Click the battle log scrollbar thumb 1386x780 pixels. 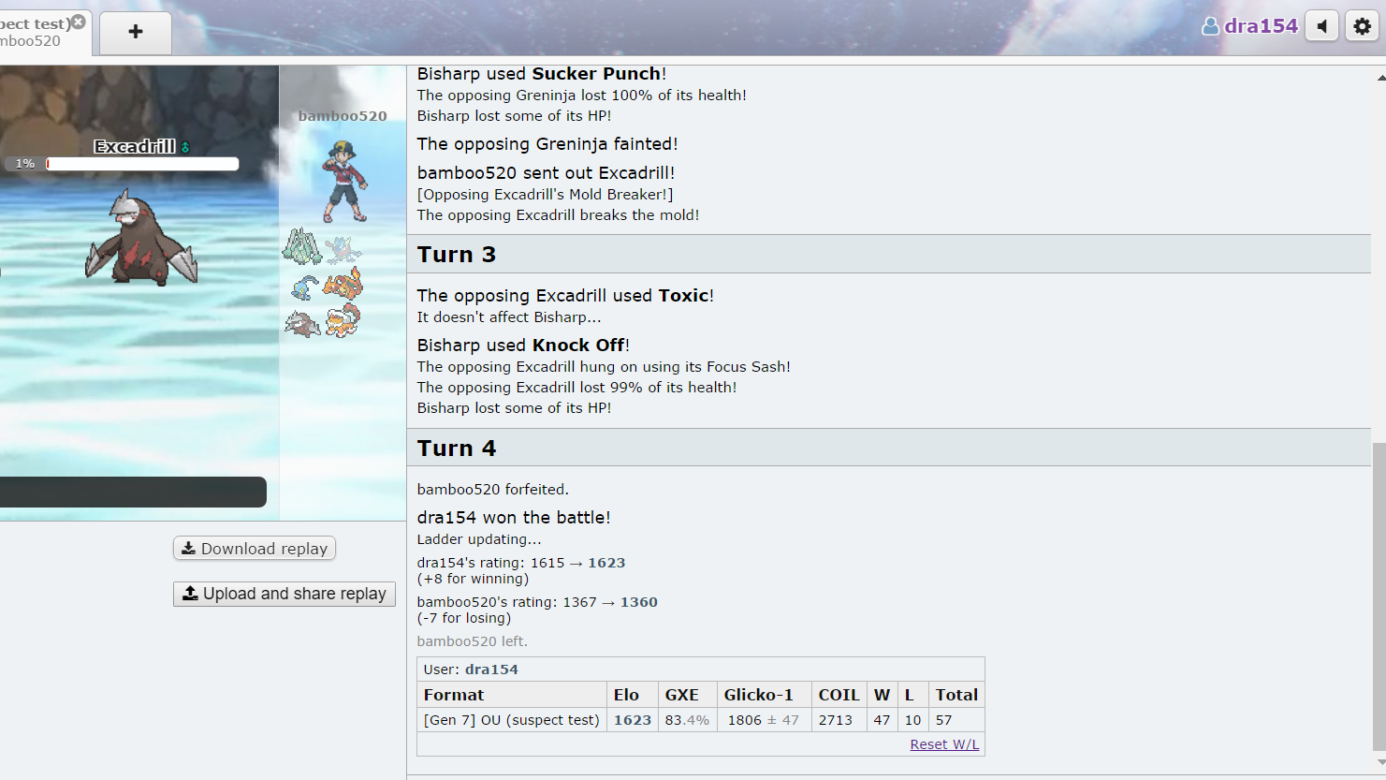[1379, 596]
